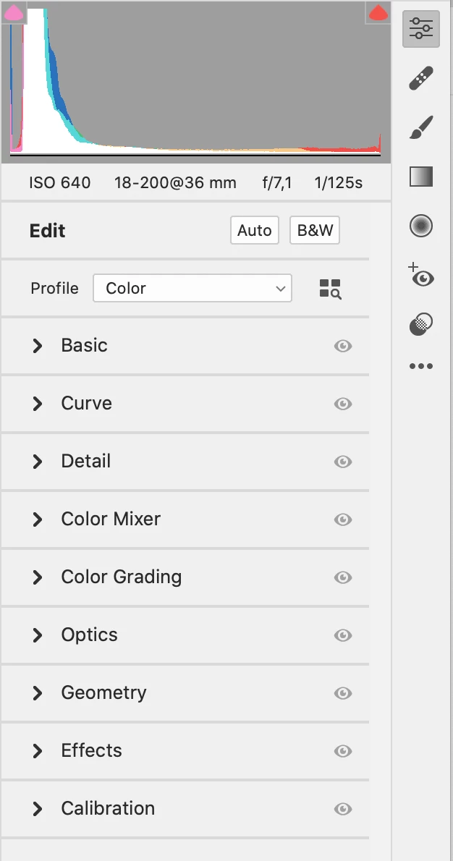This screenshot has width=453, height=861.
Task: Toggle visibility of Color Mixer edits
Action: tap(343, 519)
